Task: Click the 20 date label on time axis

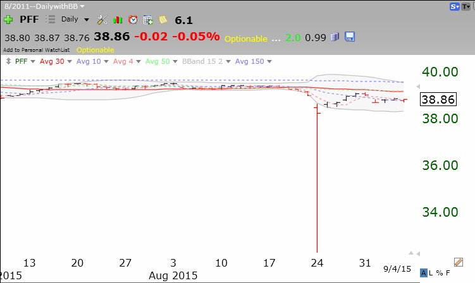Action: pyautogui.click(x=77, y=263)
